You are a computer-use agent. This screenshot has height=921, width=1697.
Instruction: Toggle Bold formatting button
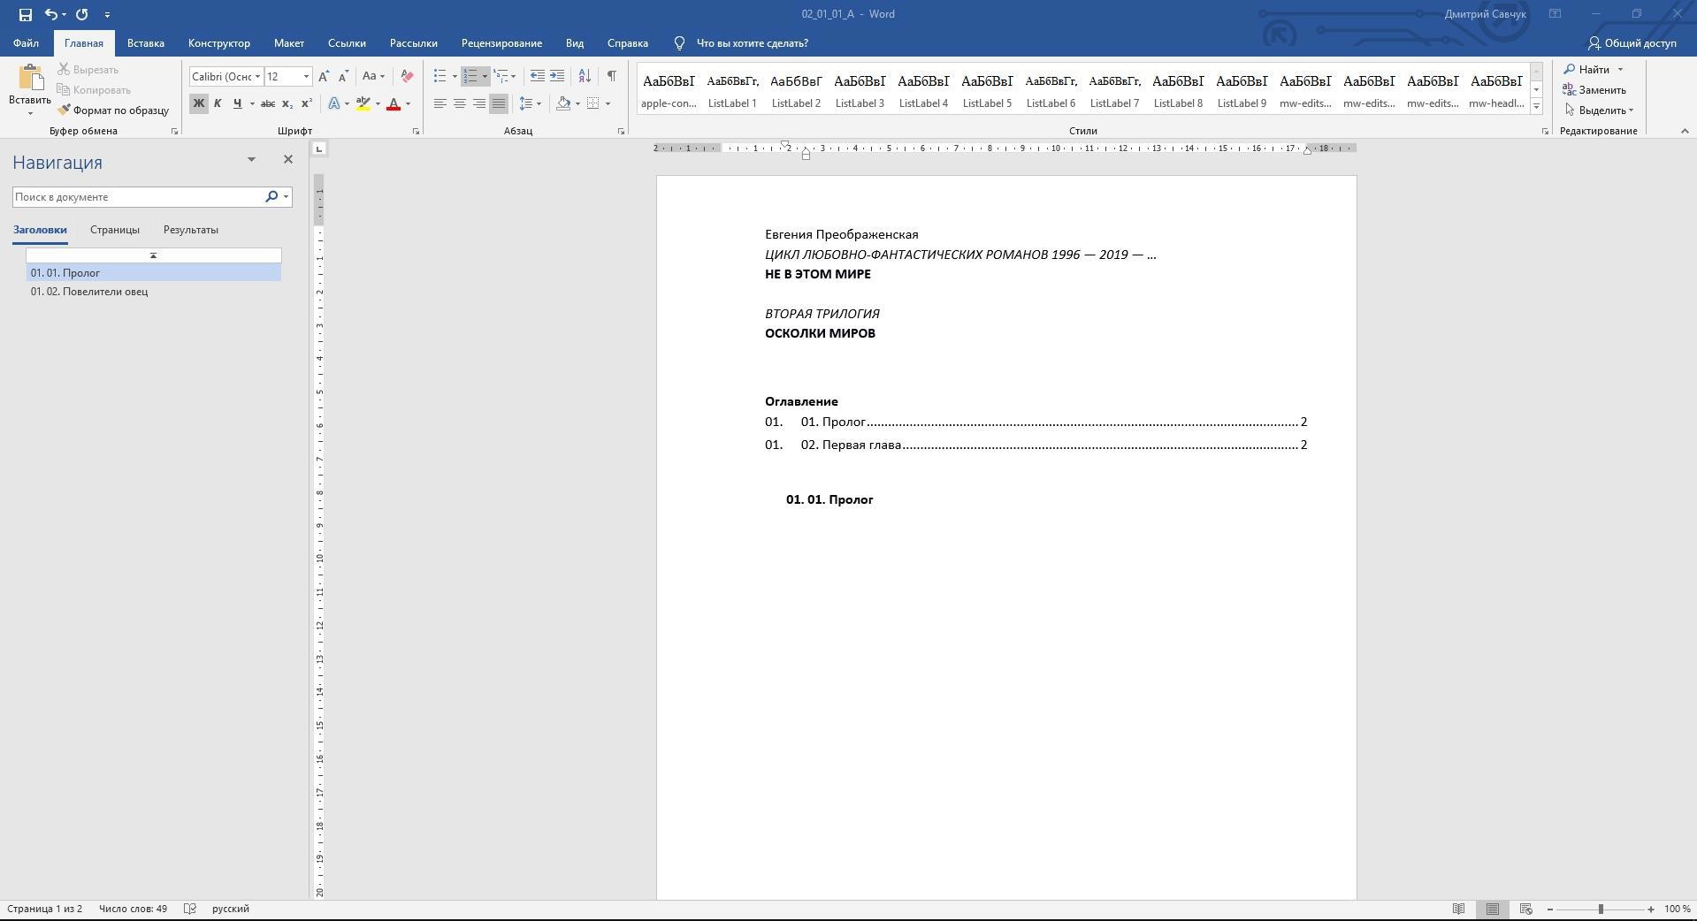[198, 103]
